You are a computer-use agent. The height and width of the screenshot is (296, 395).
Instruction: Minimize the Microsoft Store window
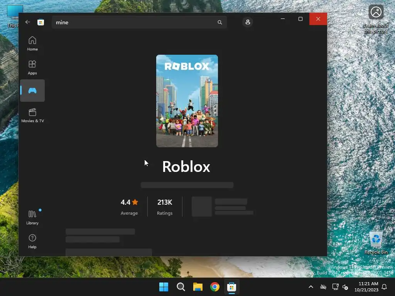pos(283,19)
